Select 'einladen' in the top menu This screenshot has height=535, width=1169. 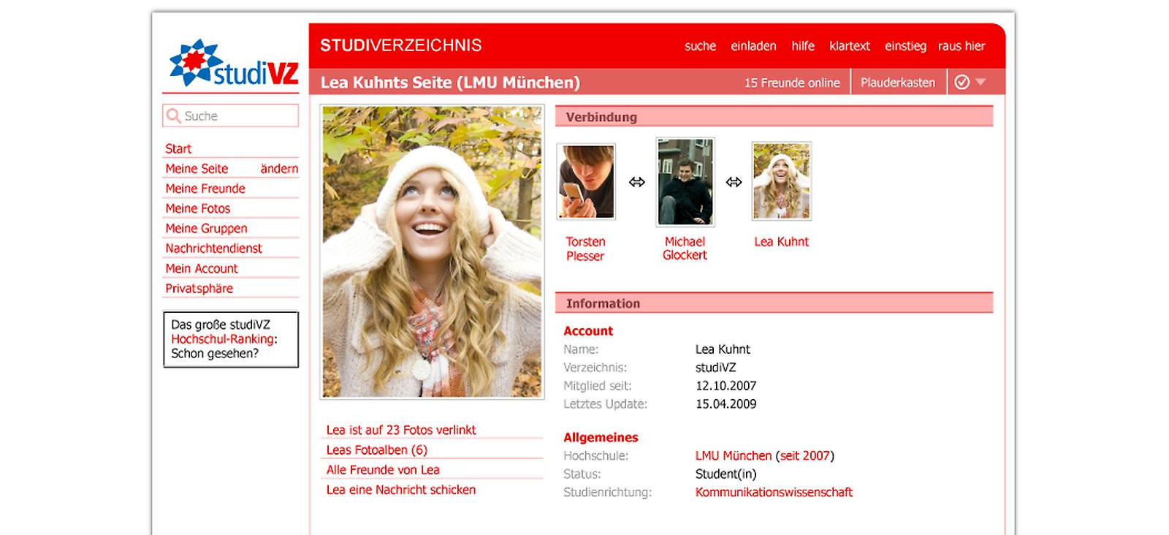[753, 46]
